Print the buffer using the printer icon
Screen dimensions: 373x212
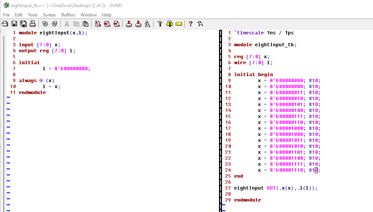coord(33,24)
